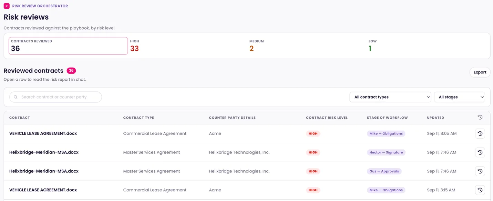Click Mike — Obligations tag in the 3:15 AM row

[386, 190]
